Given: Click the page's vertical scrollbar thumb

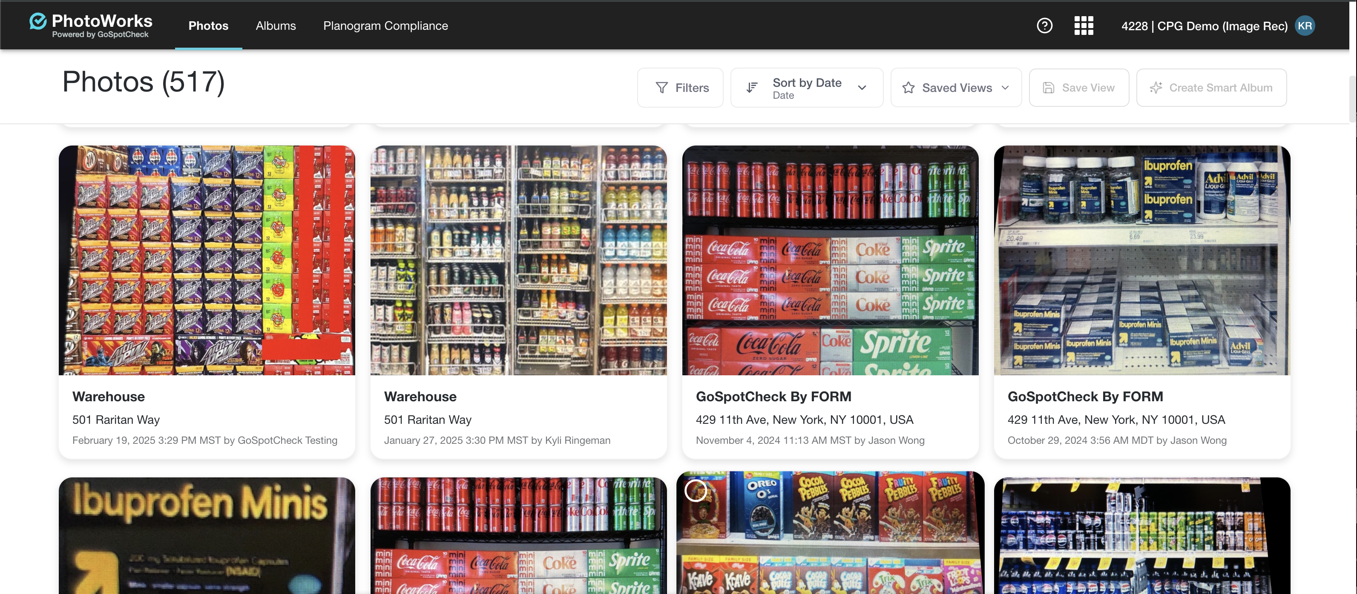Looking at the screenshot, I should point(1353,99).
